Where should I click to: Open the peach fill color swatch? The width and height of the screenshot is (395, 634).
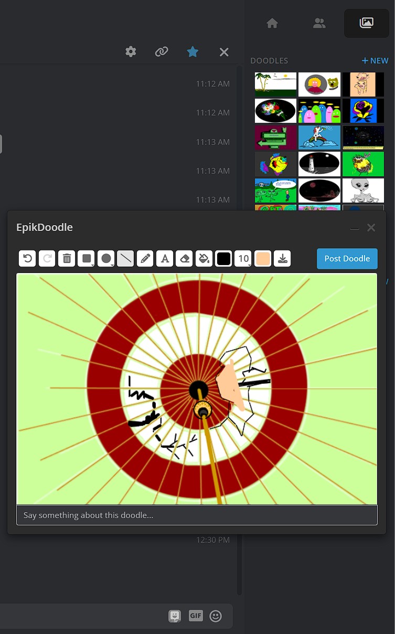263,258
